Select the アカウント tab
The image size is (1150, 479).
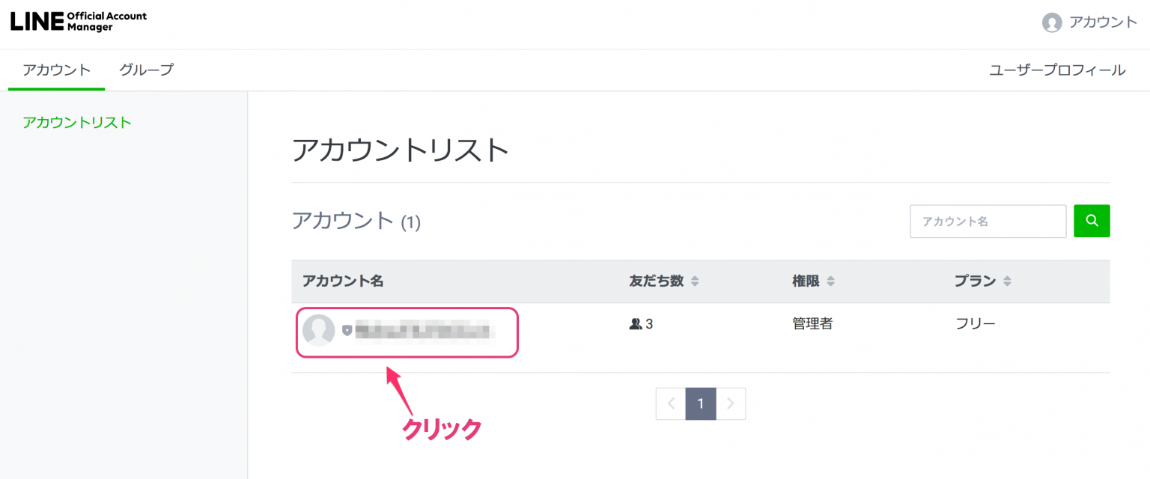point(56,70)
